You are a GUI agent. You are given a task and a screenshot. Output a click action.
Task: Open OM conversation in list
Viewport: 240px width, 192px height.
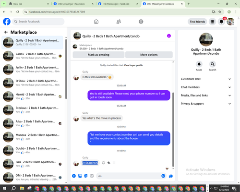click(32, 178)
